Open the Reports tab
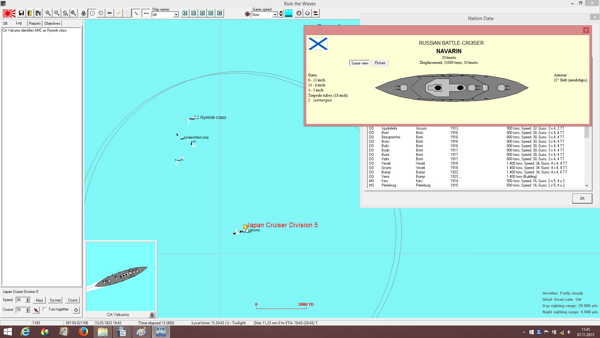Screen dimensions: 600x338 35,23
